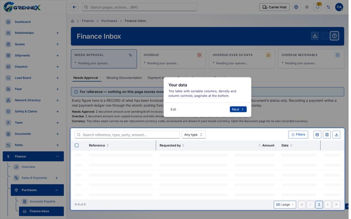The height and width of the screenshot is (219, 351).
Task: Click the back arrow button in header
Action: [x=74, y=7]
